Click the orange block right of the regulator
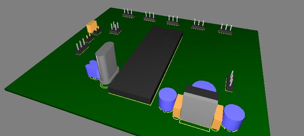The width and height of the screenshot is (304, 136). tap(218, 117)
